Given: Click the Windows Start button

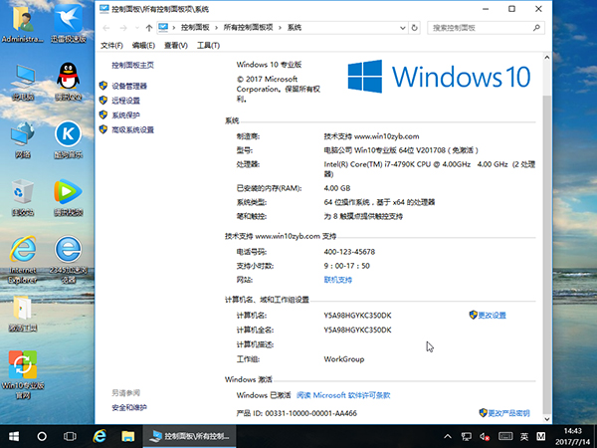Looking at the screenshot, I should click(13, 436).
